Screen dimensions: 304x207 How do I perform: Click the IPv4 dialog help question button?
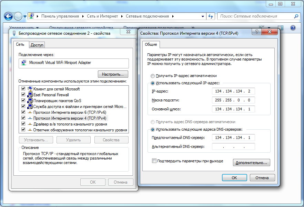pos(256,32)
